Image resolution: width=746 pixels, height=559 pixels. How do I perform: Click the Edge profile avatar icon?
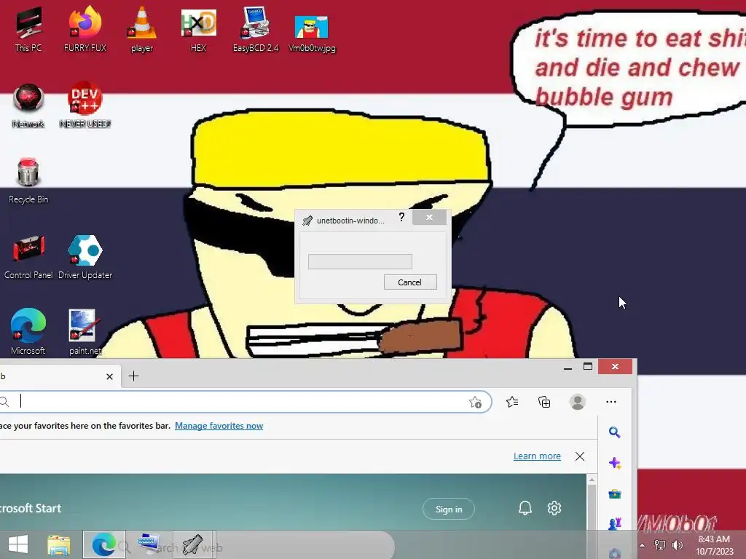point(578,402)
